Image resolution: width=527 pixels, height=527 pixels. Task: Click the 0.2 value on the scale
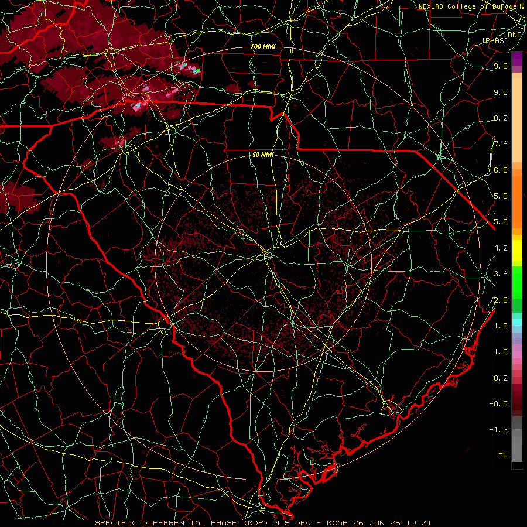[501, 378]
